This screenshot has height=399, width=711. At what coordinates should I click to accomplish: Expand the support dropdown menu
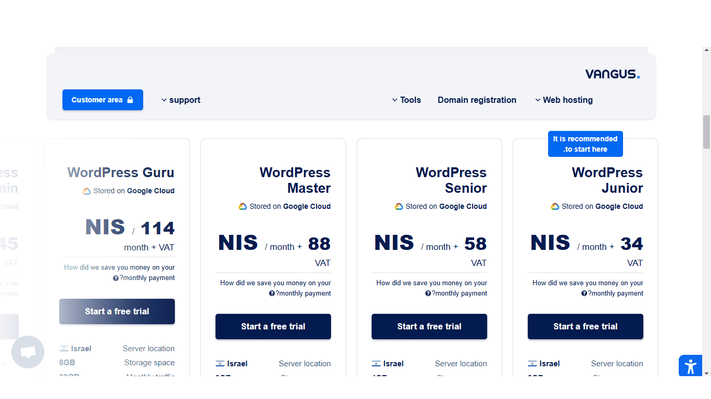181,100
